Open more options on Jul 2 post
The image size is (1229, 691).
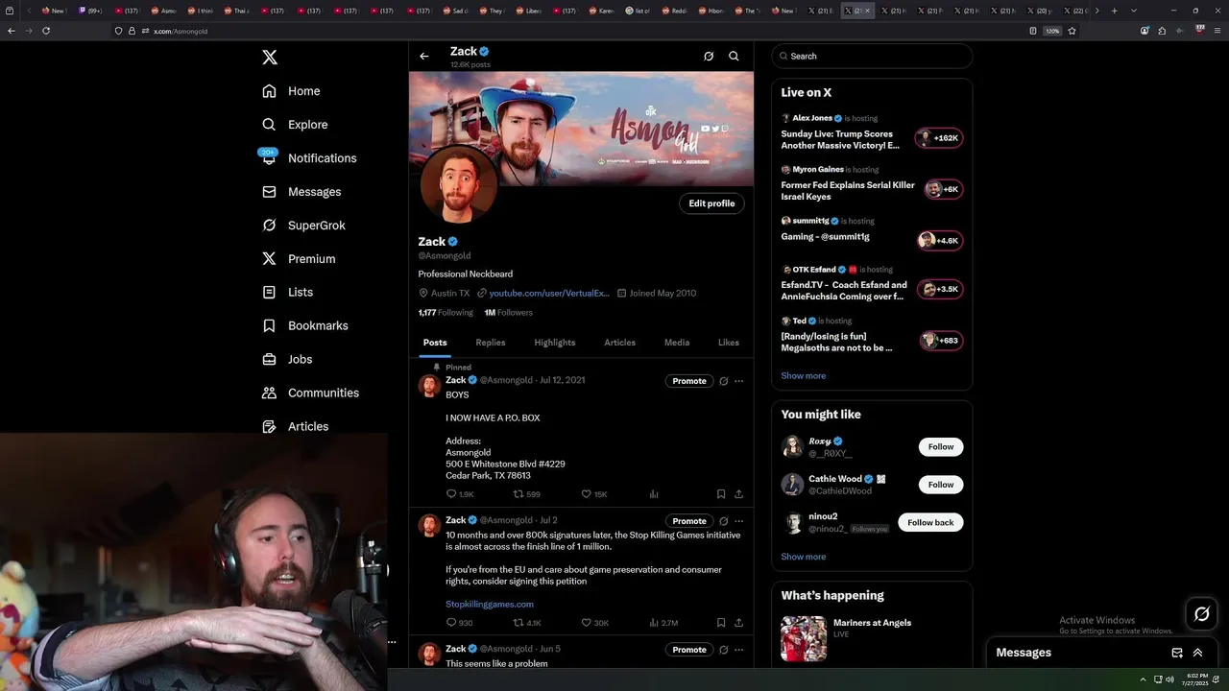(738, 521)
